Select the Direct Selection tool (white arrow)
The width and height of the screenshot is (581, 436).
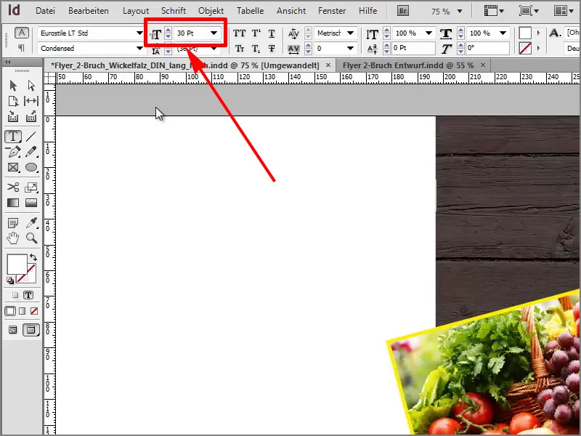(x=31, y=86)
